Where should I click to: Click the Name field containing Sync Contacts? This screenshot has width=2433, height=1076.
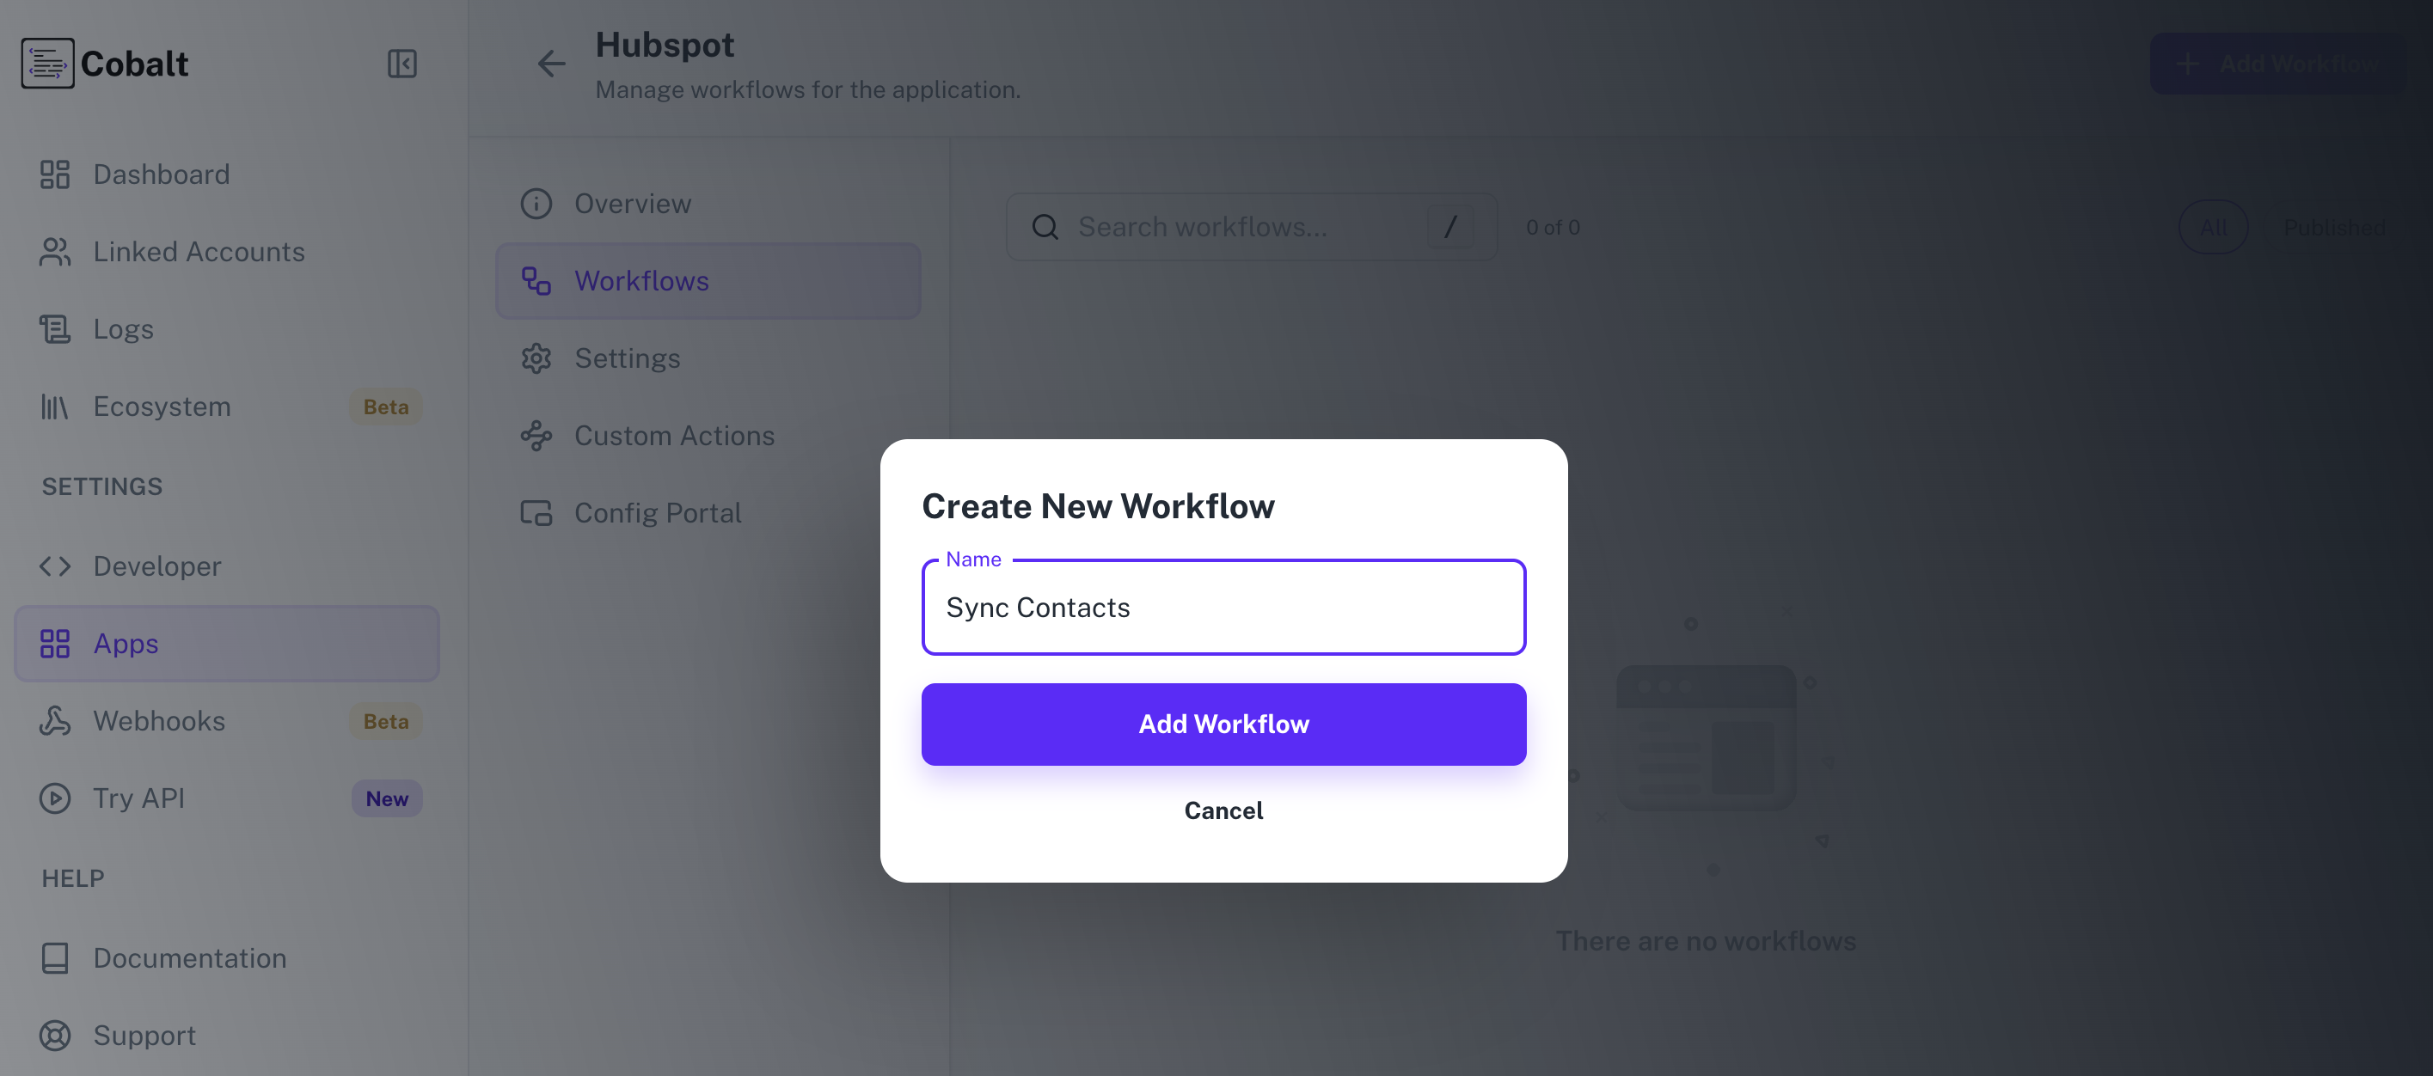1223,607
